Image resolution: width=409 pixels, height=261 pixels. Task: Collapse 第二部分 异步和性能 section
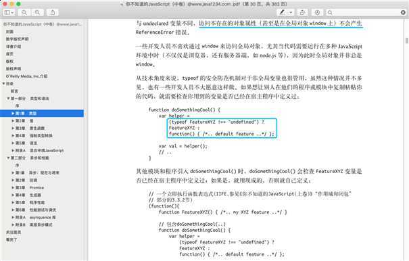[x=8, y=158]
